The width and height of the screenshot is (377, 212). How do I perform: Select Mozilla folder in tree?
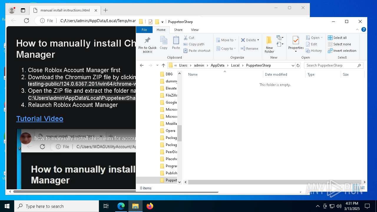click(x=169, y=124)
